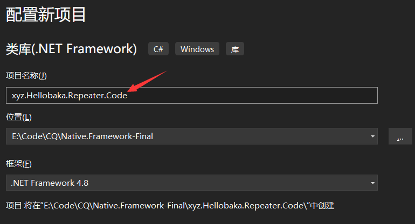Image resolution: width=415 pixels, height=224 pixels.
Task: Click the C# language tag
Action: [158, 49]
